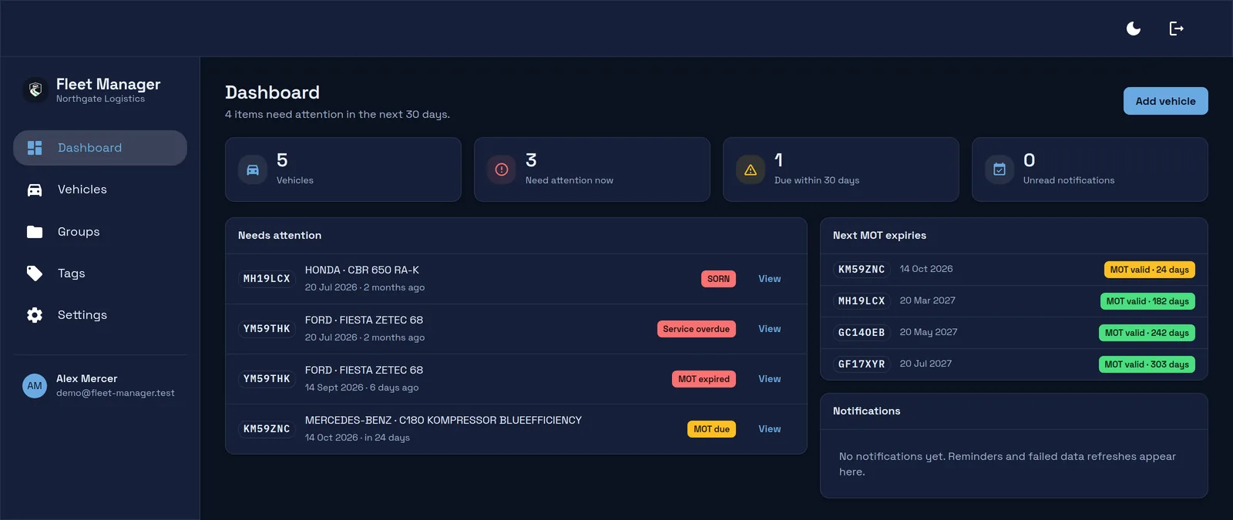Click the Settings gear icon in sidebar
The width and height of the screenshot is (1233, 520).
(35, 315)
